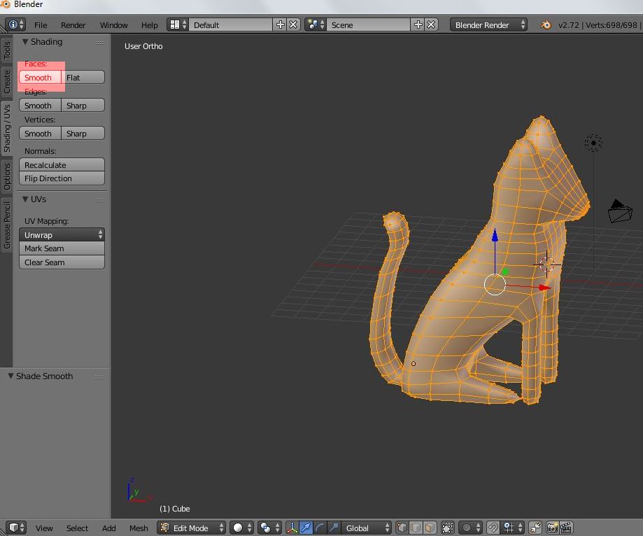The image size is (643, 536).
Task: Select the scale manipulator icon
Action: [x=334, y=528]
